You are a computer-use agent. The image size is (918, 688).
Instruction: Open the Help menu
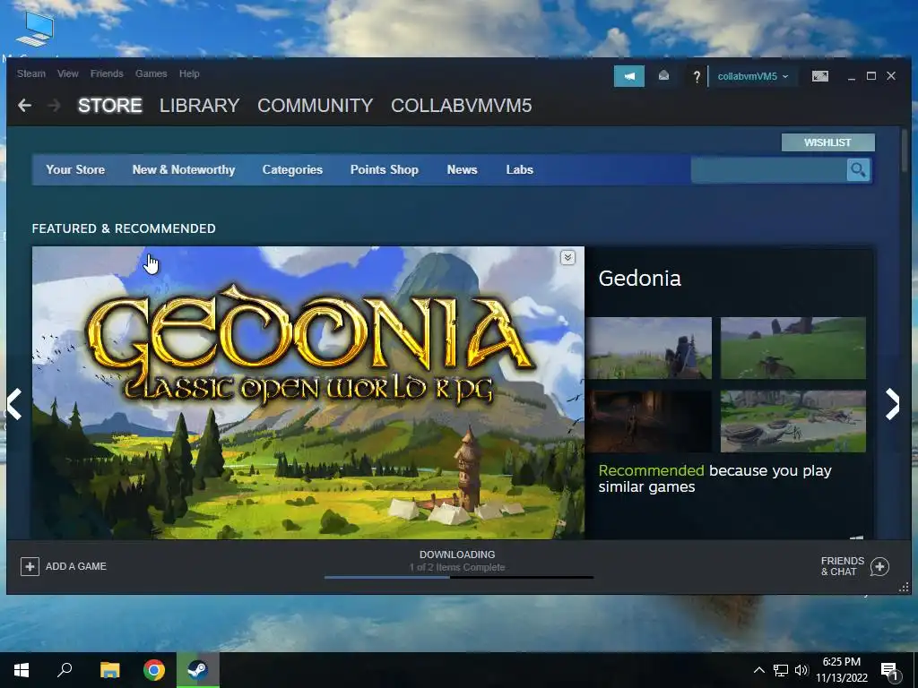189,73
